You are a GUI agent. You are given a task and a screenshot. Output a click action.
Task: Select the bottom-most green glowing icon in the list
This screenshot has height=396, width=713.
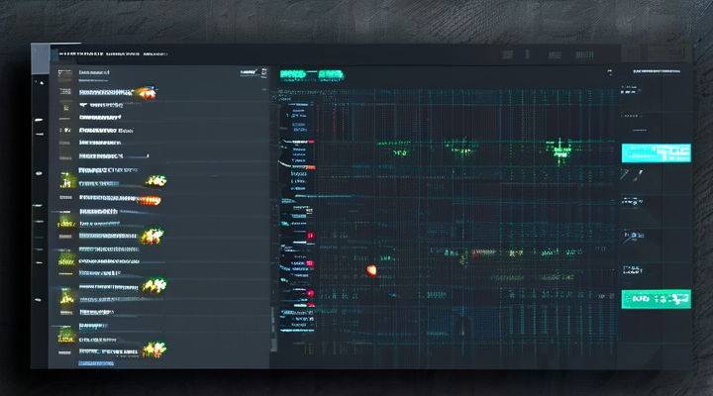pyautogui.click(x=152, y=347)
